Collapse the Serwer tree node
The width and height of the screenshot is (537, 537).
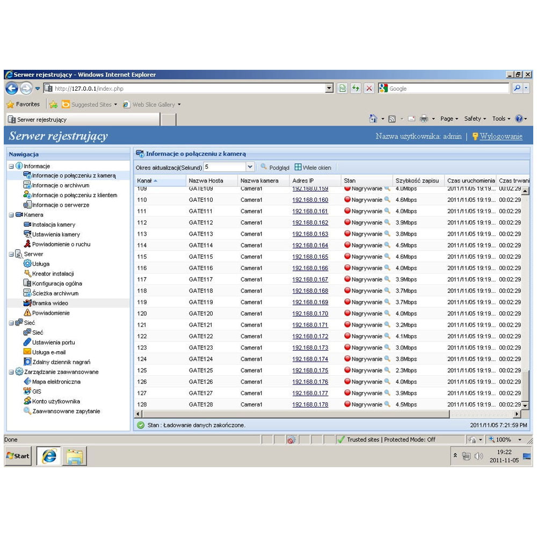click(11, 254)
